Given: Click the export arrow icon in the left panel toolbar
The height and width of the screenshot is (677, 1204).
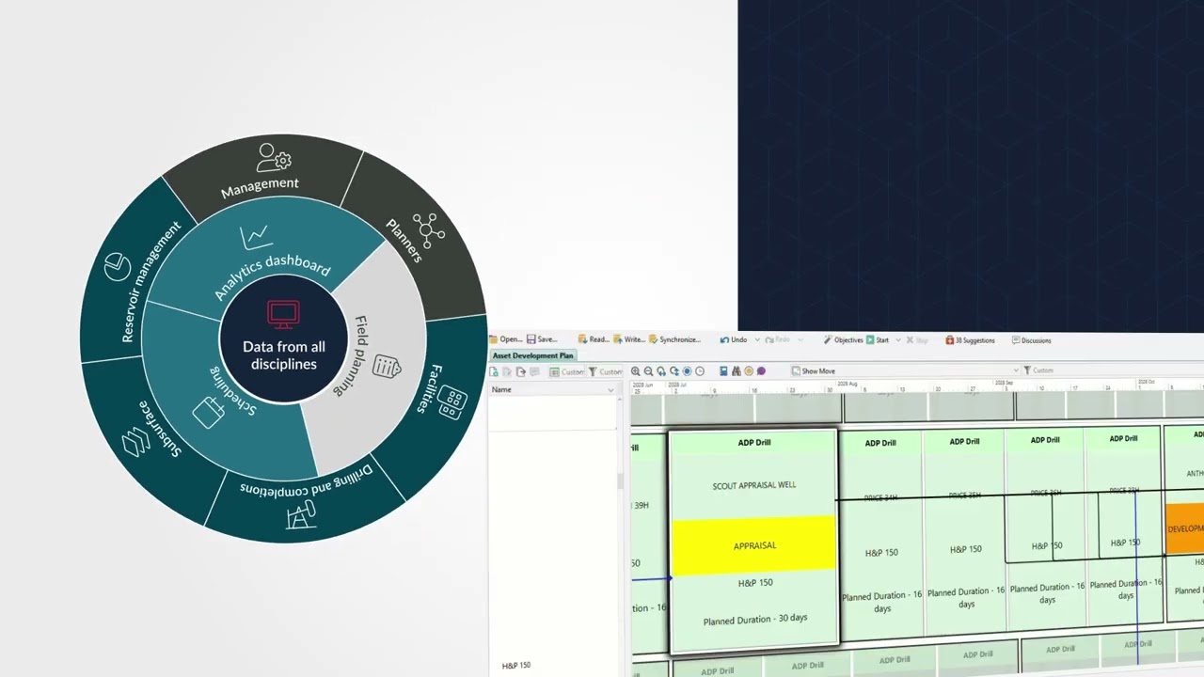Looking at the screenshot, I should (519, 371).
